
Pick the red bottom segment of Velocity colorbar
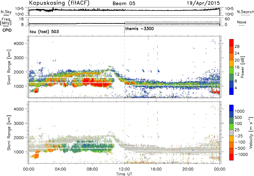click(x=231, y=157)
